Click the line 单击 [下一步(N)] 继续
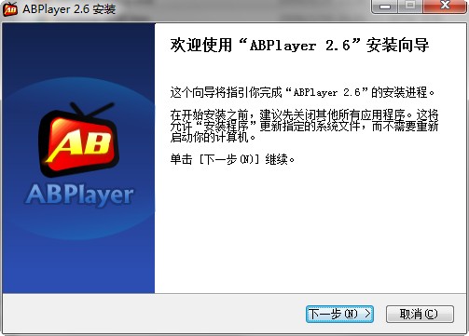This screenshot has width=469, height=336. tap(232, 159)
